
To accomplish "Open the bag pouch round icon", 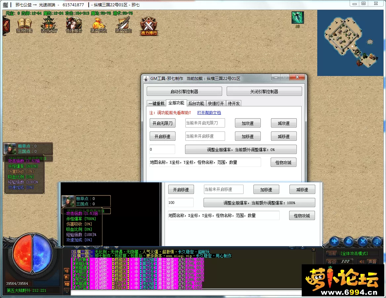I will click(349, 242).
